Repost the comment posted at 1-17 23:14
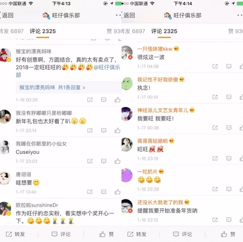The height and width of the screenshot is (242, 243). [90, 131]
